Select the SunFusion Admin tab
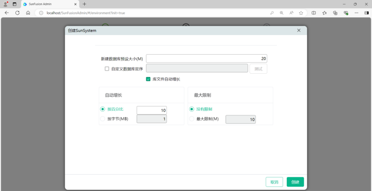372x191 pixels. [x=50, y=4]
